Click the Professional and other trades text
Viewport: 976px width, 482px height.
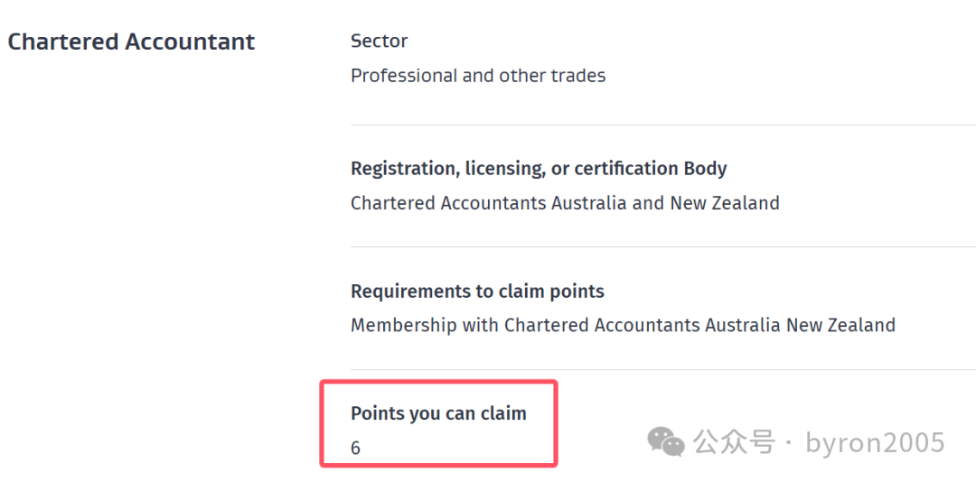[x=478, y=76]
